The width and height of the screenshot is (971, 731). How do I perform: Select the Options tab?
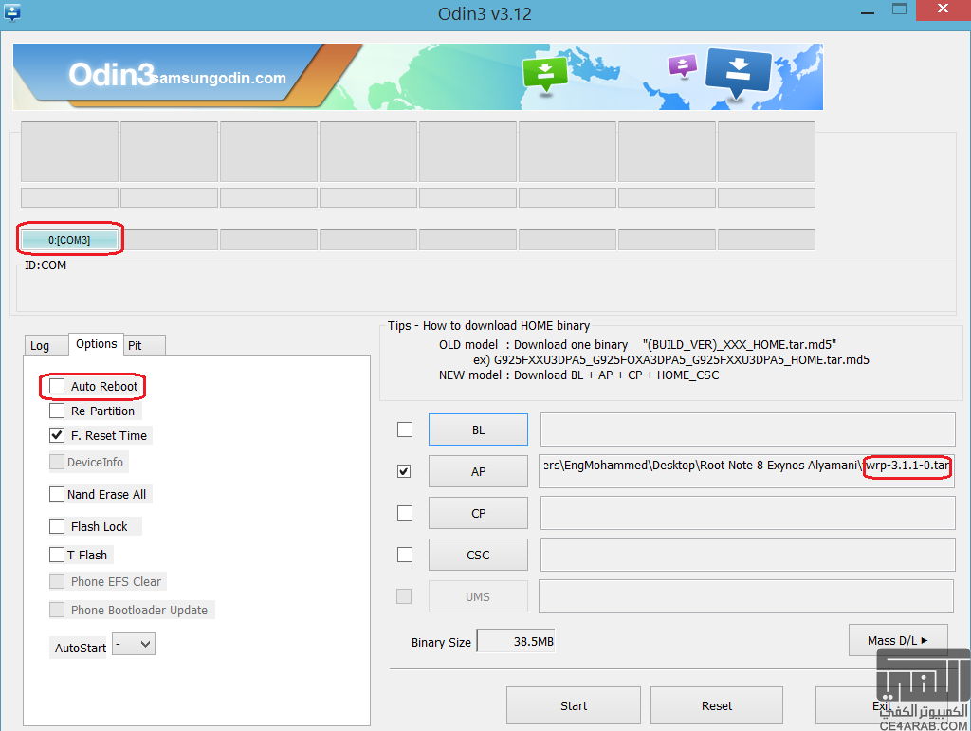[96, 343]
